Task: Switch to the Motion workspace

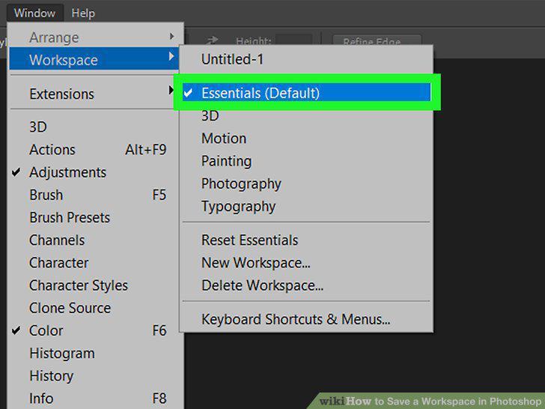Action: tap(306, 139)
